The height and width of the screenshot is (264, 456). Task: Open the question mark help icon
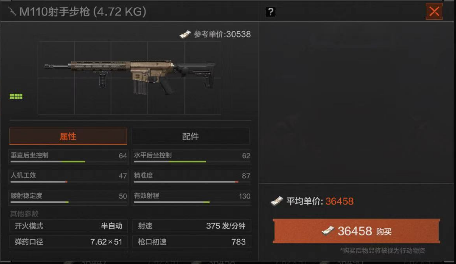tap(270, 12)
